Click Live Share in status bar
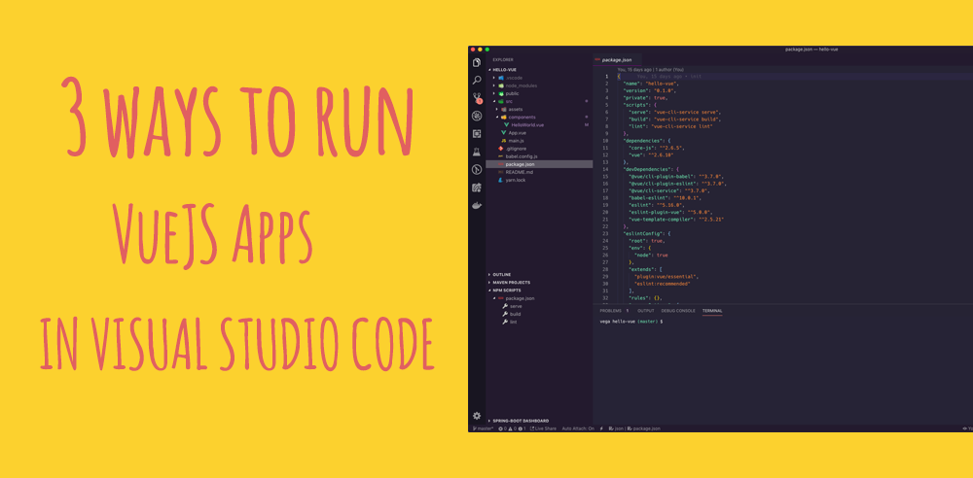This screenshot has height=478, width=973. [544, 428]
